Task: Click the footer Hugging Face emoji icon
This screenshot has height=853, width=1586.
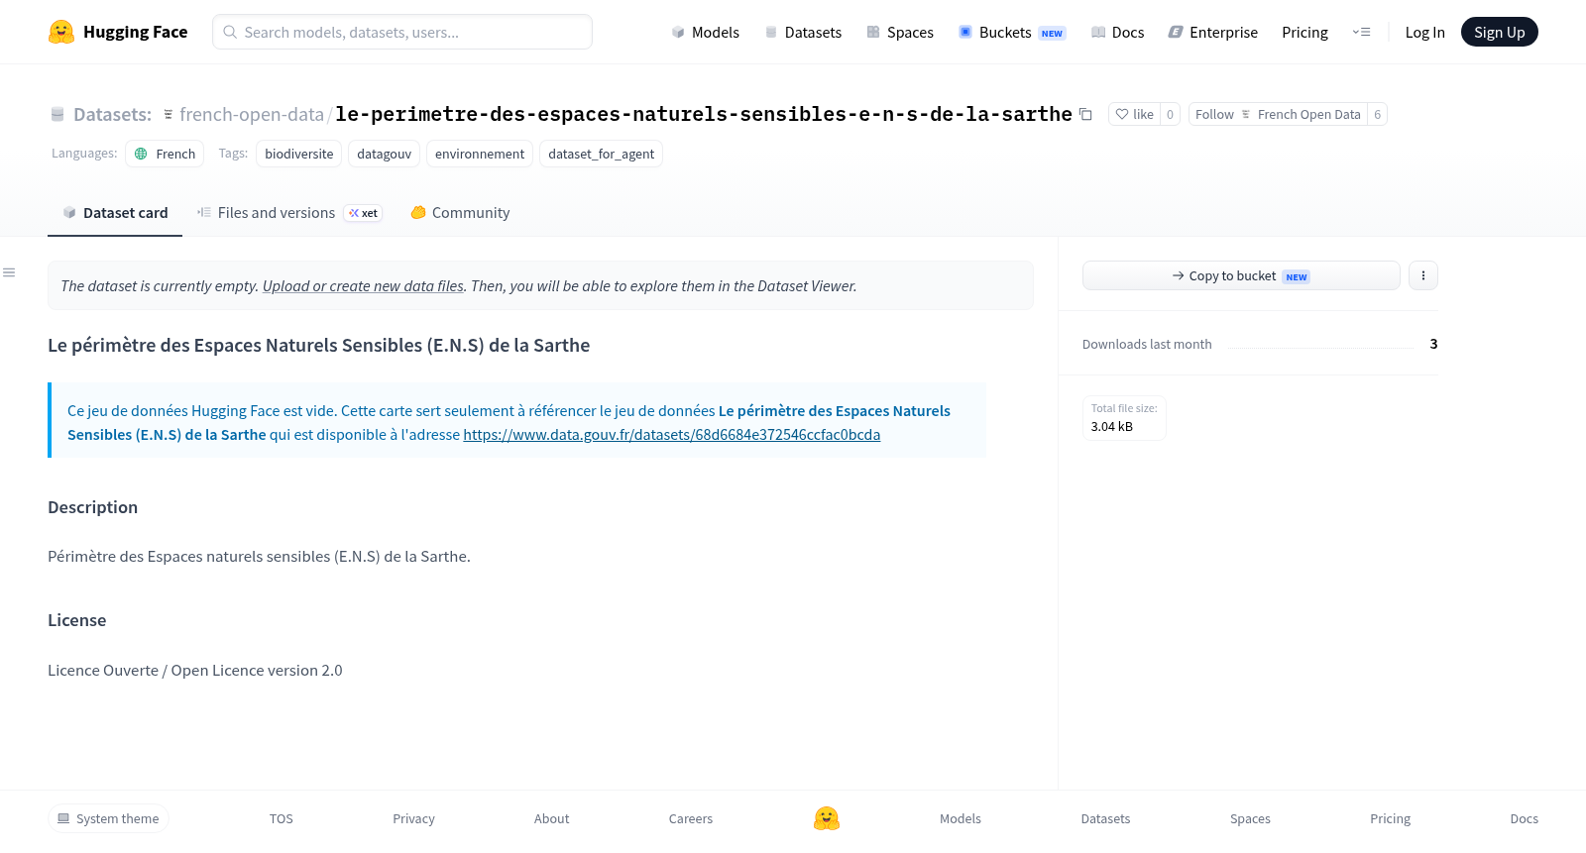Action: click(x=827, y=818)
